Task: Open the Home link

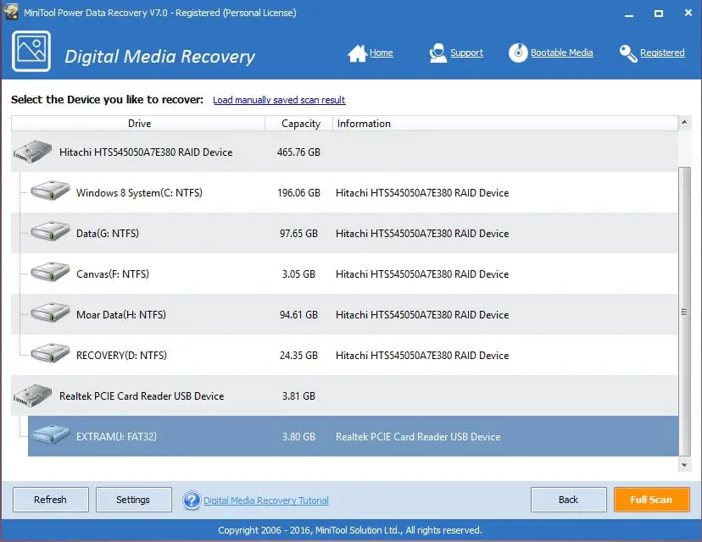Action: point(382,53)
